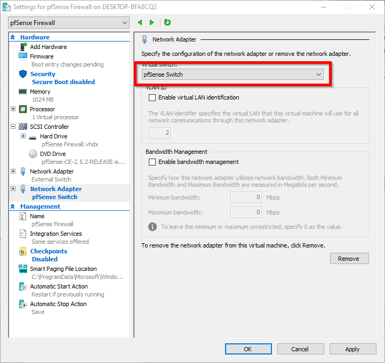Collapse the Hardware section
Image resolution: width=385 pixels, height=363 pixels.
pos(13,37)
